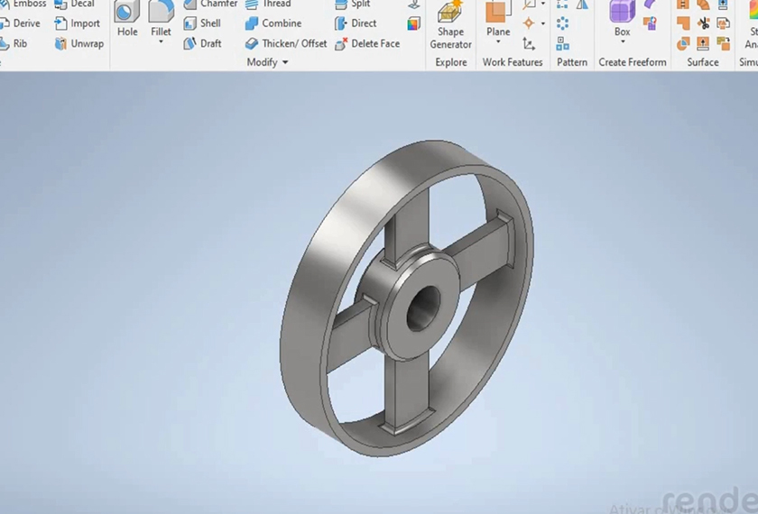Click the Direct edit button

click(356, 23)
